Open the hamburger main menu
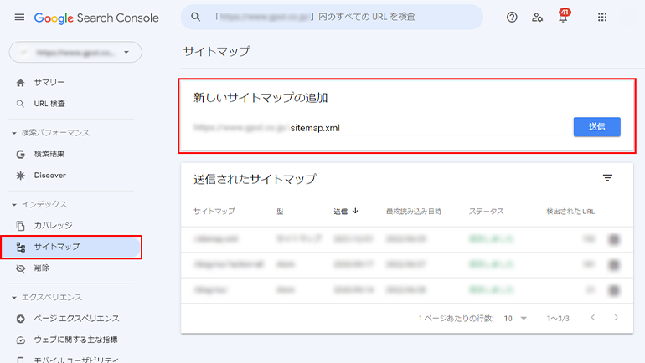 point(18,18)
